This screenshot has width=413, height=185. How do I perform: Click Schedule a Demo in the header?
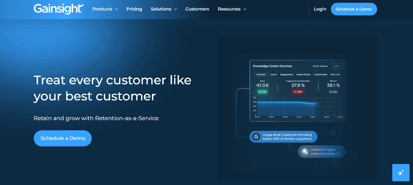click(x=354, y=9)
